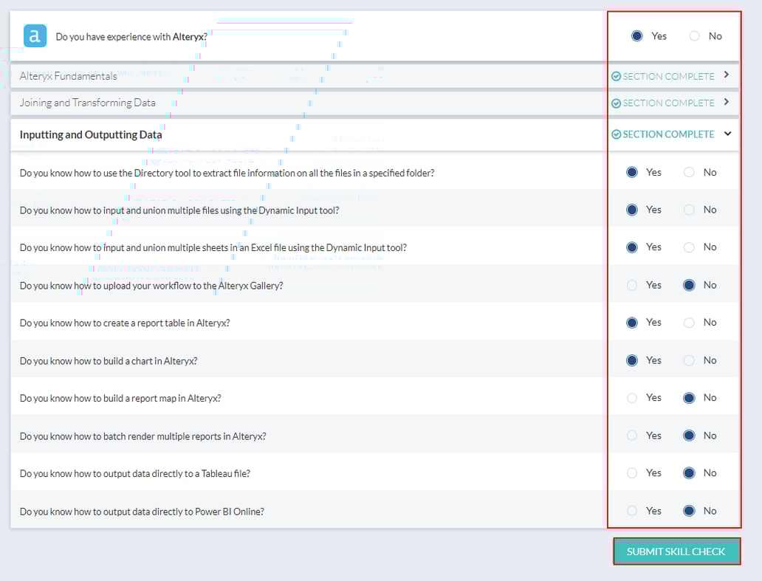This screenshot has height=581, width=762.
Task: Select Yes for output to Tableau file
Action: click(632, 473)
